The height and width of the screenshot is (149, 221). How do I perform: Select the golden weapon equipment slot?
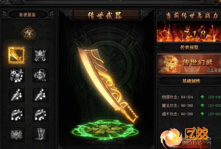(x=16, y=55)
